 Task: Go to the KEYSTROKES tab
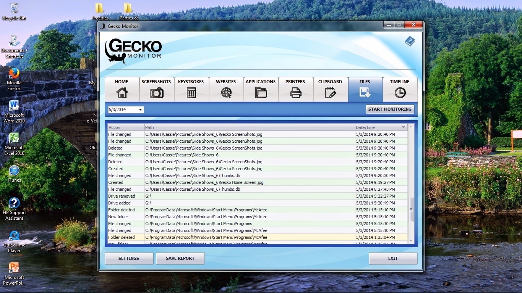coord(191,89)
